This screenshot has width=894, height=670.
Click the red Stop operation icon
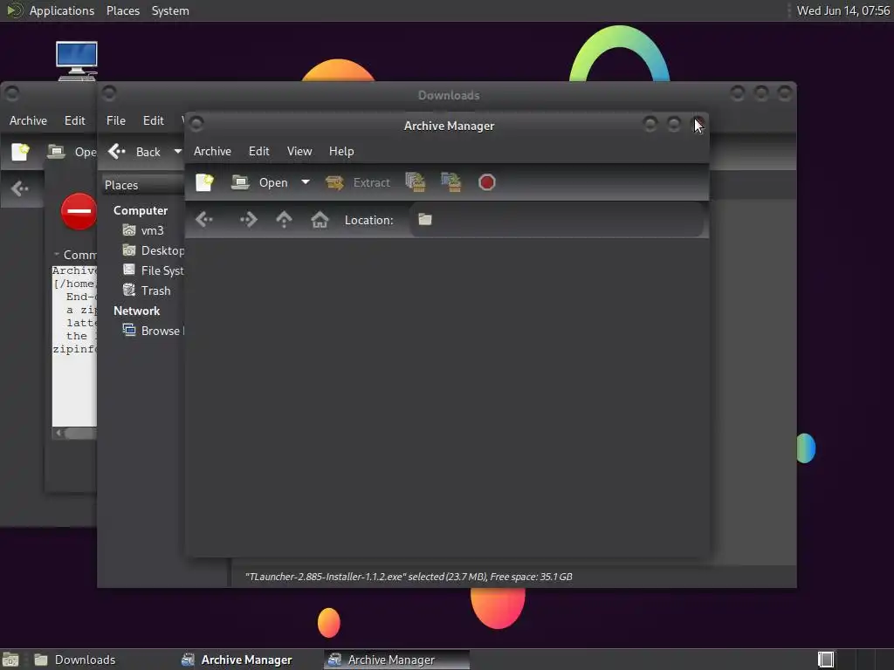[x=487, y=182]
